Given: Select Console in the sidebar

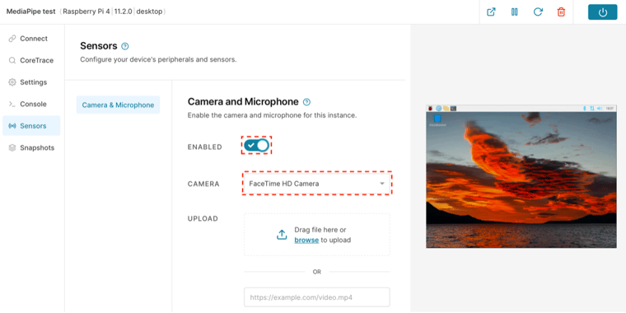Looking at the screenshot, I should pyautogui.click(x=31, y=105).
